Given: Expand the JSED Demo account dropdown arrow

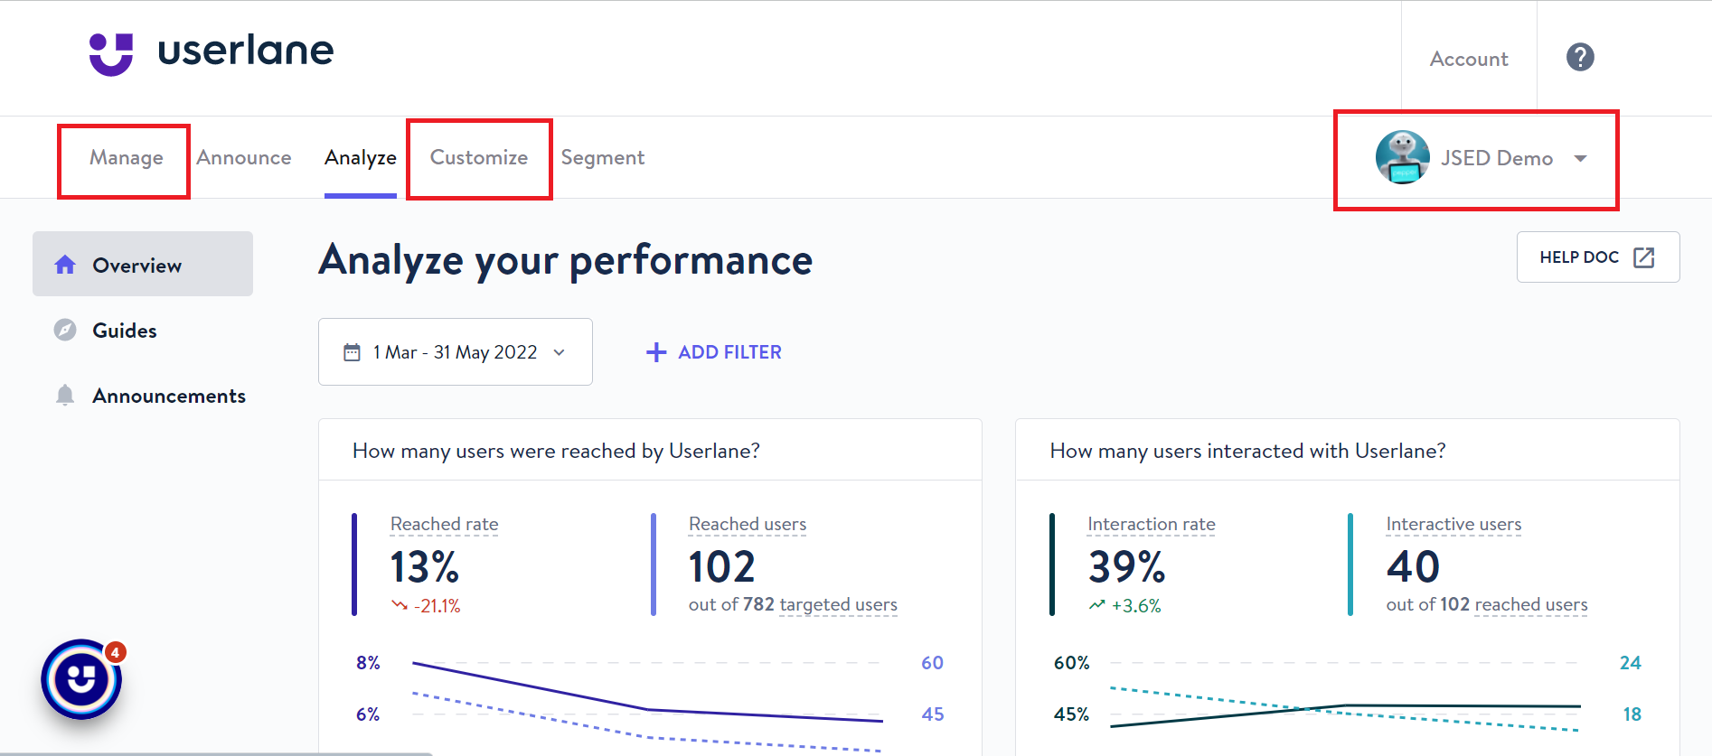Looking at the screenshot, I should (1580, 158).
